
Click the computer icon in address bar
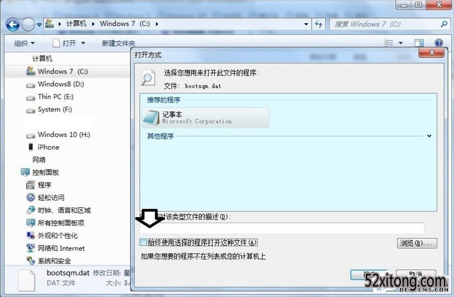coord(49,24)
